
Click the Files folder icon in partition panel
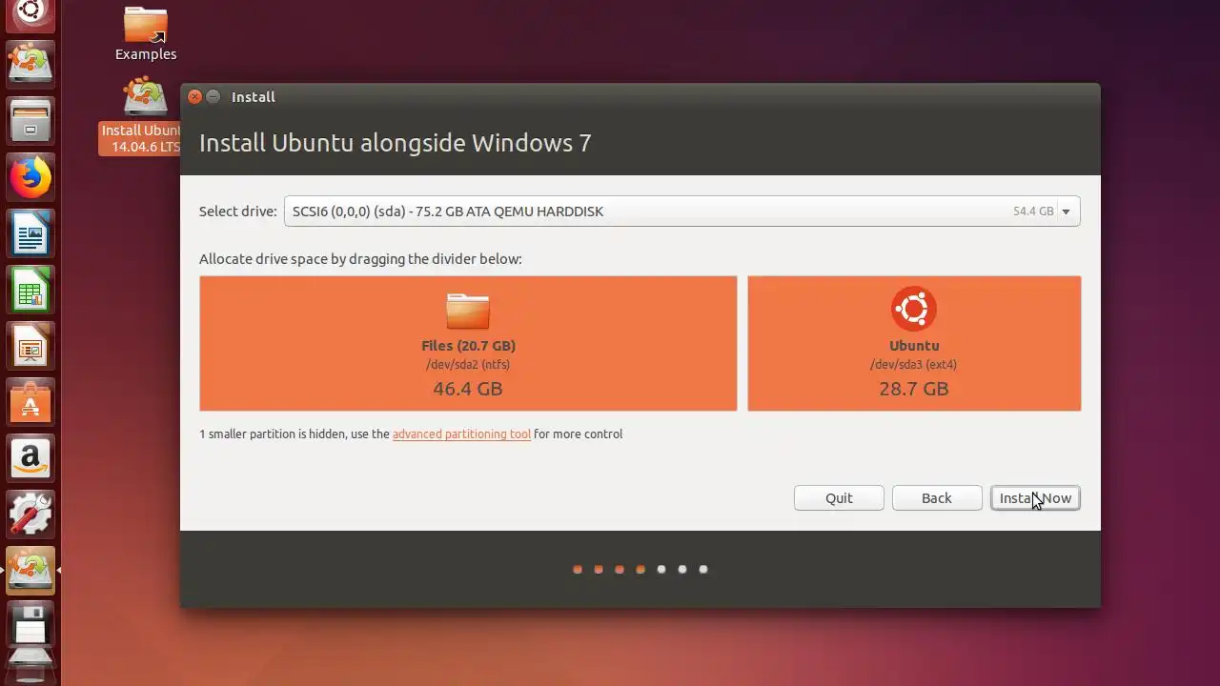click(468, 311)
